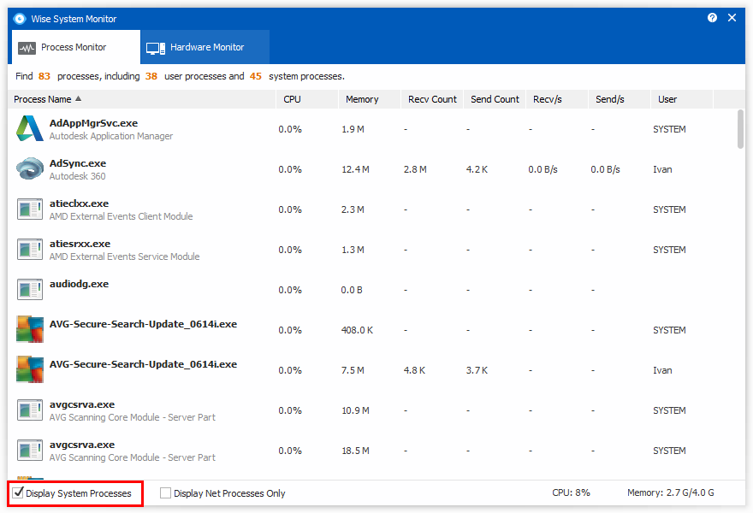Open the help question mark icon
Viewport: 753px width, 513px height.
pos(712,18)
